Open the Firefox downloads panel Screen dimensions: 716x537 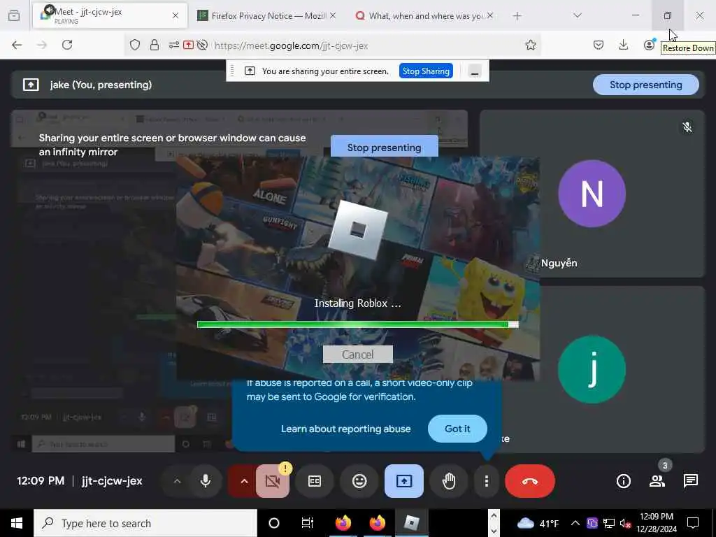point(623,45)
